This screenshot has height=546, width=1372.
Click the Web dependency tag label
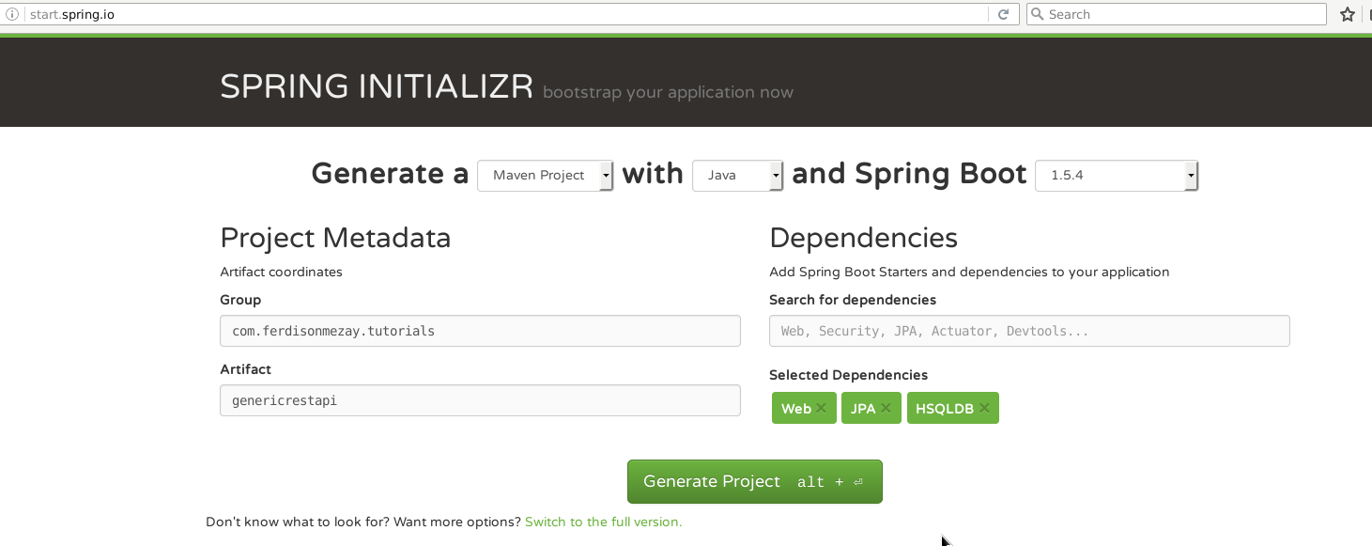796,409
